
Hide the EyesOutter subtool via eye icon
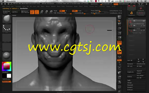coord(144,26)
